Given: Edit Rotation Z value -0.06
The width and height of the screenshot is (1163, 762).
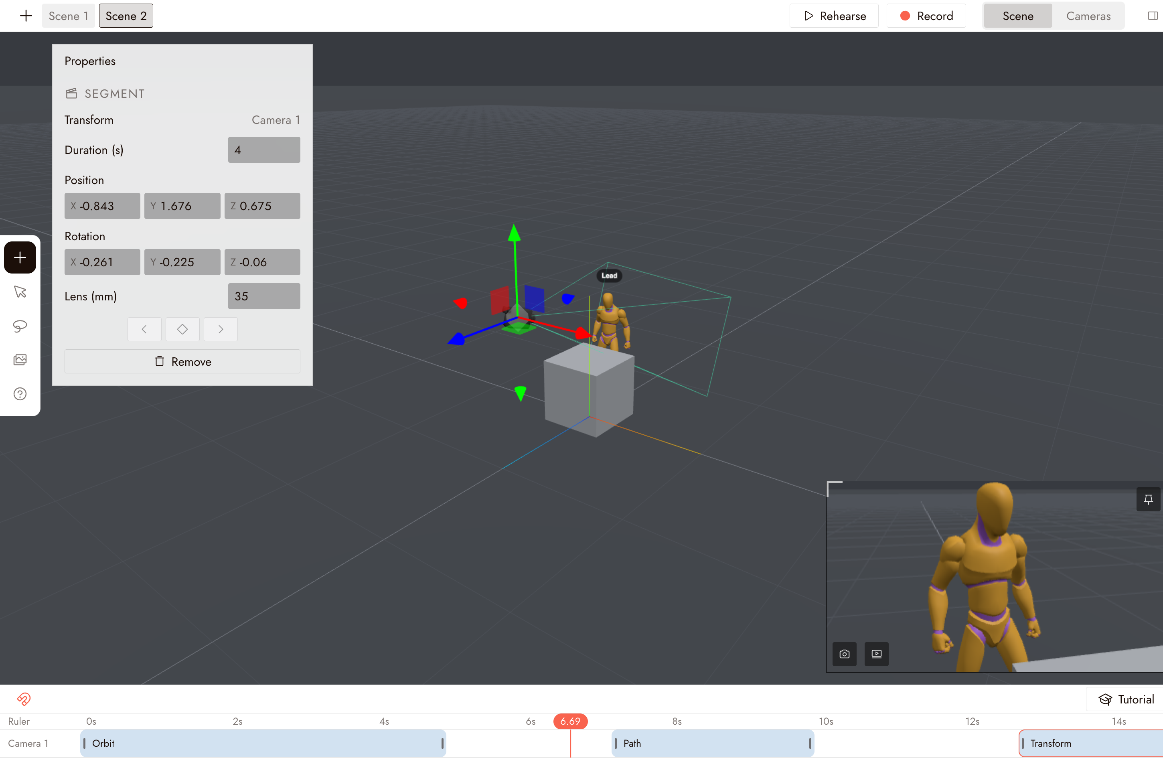Looking at the screenshot, I should 262,262.
